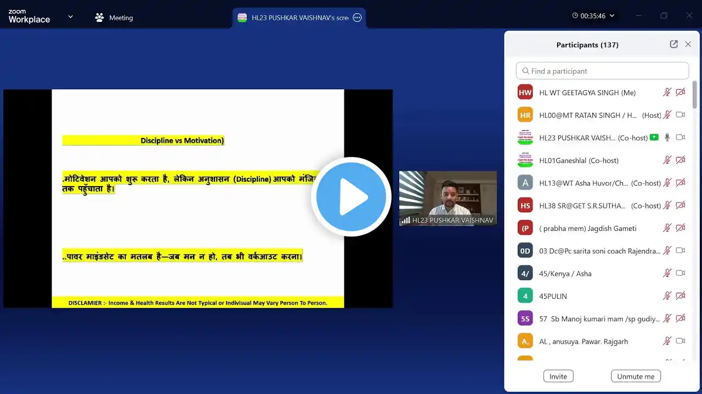The width and height of the screenshot is (702, 394).
Task: Click the green screen-sharing icon for PUSHKAR VAISHNAV
Action: pos(654,137)
